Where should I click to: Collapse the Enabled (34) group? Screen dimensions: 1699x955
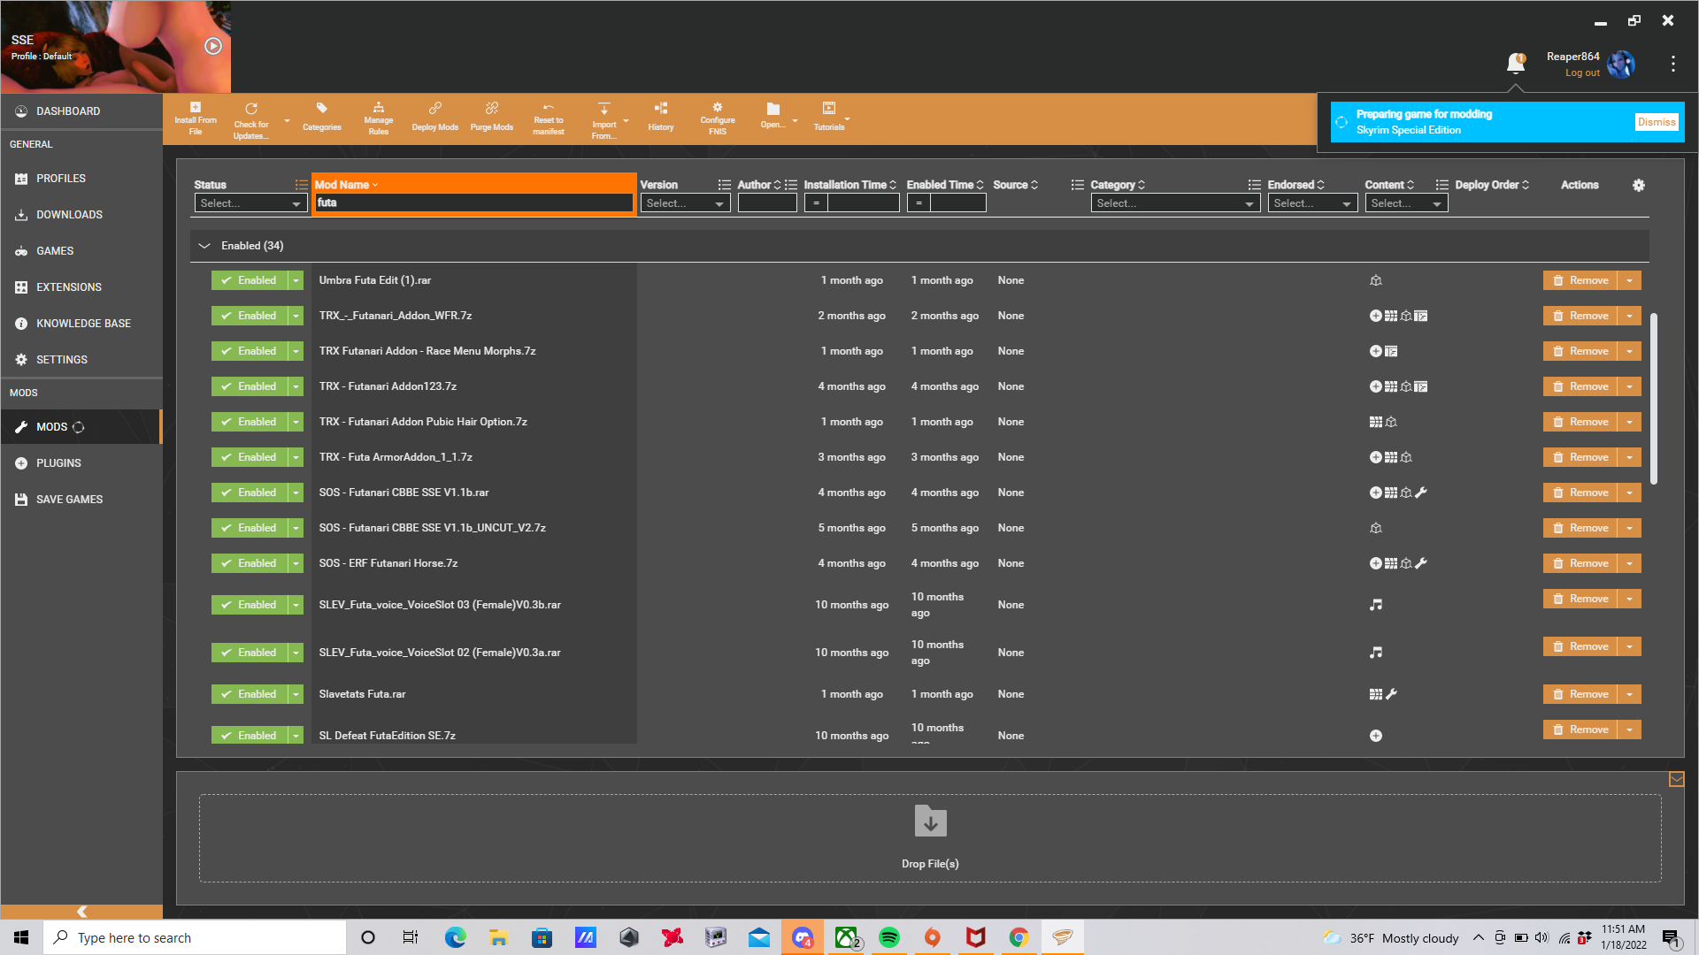point(204,246)
